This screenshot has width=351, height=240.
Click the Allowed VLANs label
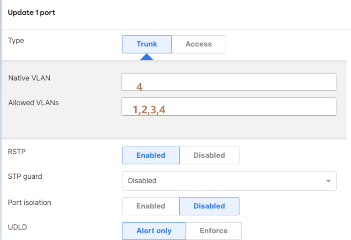click(33, 102)
